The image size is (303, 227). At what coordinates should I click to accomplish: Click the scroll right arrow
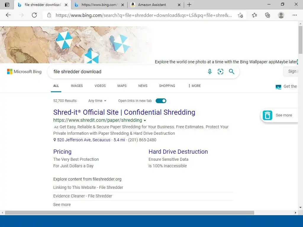click(x=296, y=213)
